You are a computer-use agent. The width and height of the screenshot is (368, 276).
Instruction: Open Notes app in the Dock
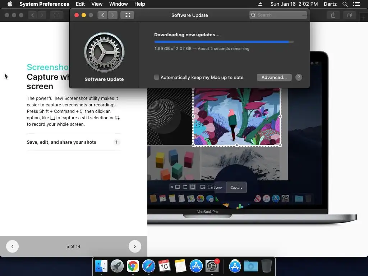(180, 266)
